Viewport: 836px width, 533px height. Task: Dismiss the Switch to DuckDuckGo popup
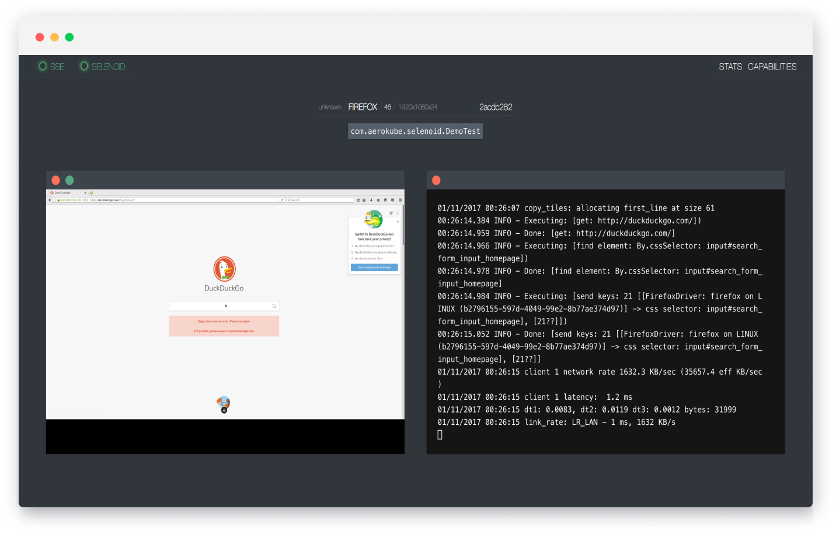point(398,221)
